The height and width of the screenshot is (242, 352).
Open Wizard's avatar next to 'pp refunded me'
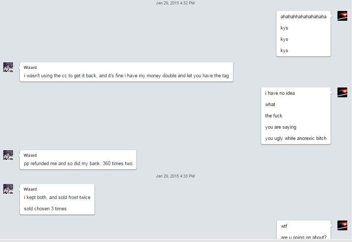8,155
